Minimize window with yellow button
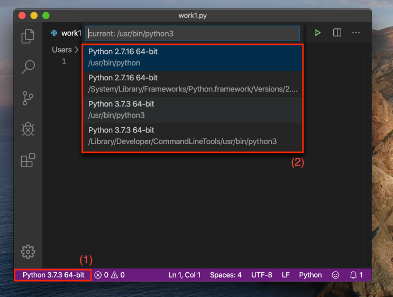Image resolution: width=393 pixels, height=297 pixels. point(34,15)
